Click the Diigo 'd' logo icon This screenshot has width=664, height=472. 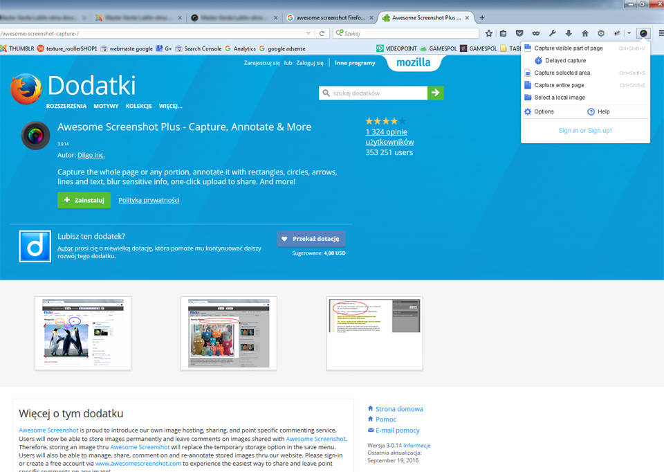tap(35, 246)
